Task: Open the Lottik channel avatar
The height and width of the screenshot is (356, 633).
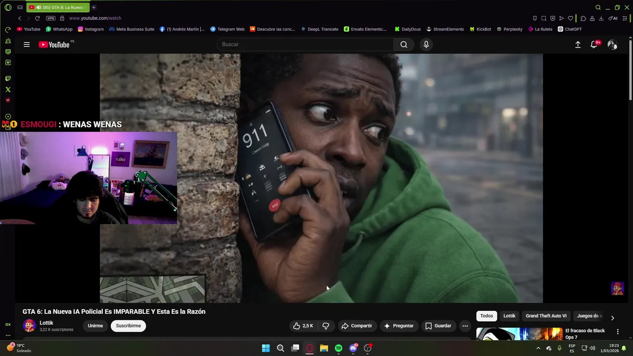Action: coord(29,326)
